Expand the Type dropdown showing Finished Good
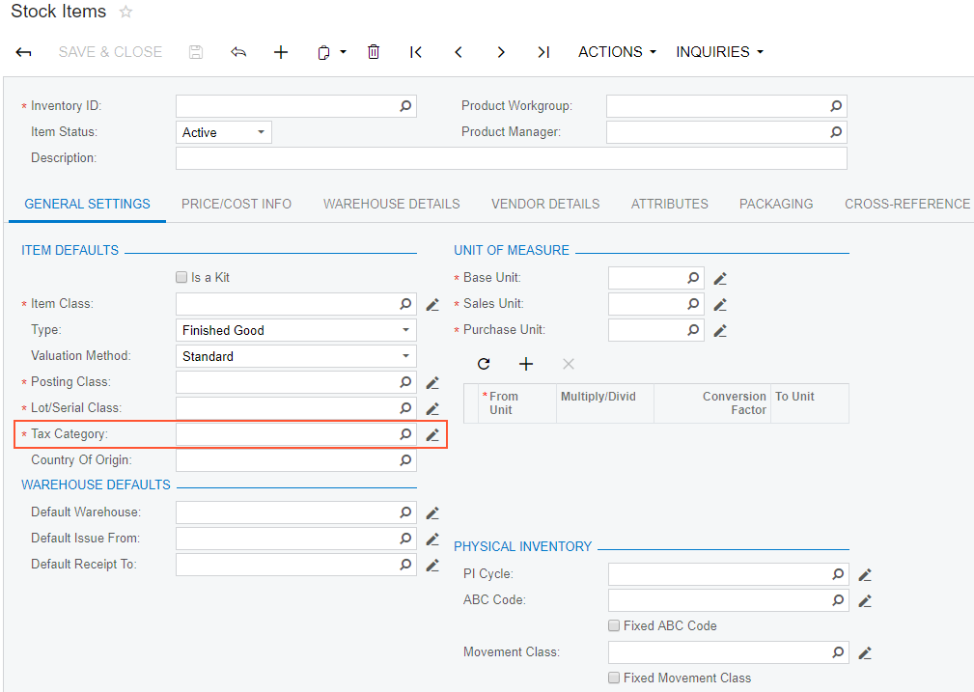This screenshot has width=974, height=692. 295,330
